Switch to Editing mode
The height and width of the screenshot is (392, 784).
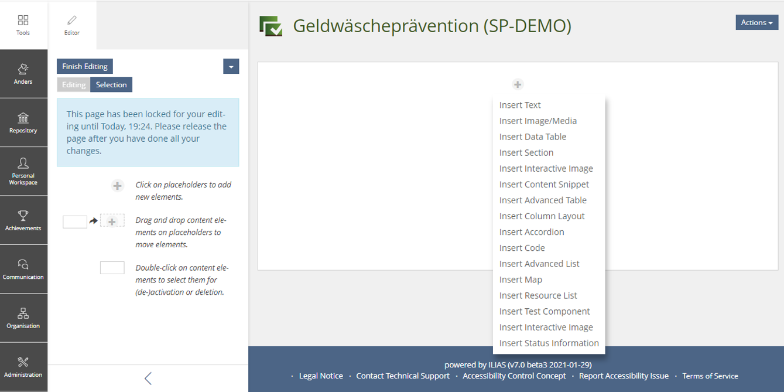coord(74,84)
